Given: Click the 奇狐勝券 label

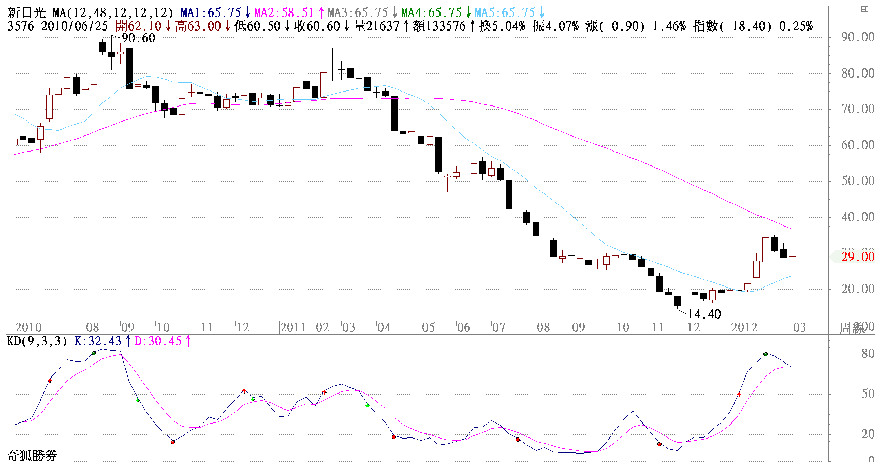Looking at the screenshot, I should 32,456.
